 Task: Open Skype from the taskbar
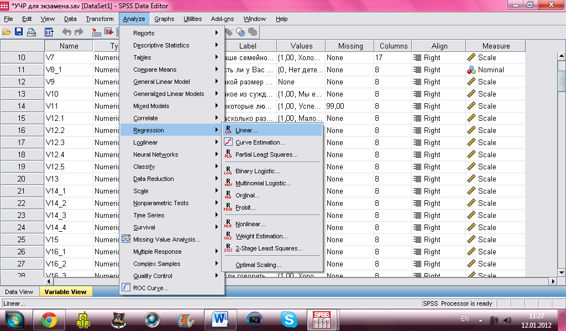pyautogui.click(x=289, y=320)
